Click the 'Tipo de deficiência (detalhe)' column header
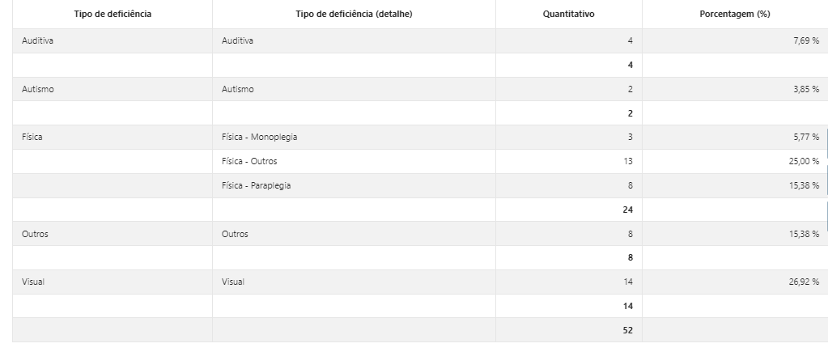828x352 pixels. [x=354, y=15]
